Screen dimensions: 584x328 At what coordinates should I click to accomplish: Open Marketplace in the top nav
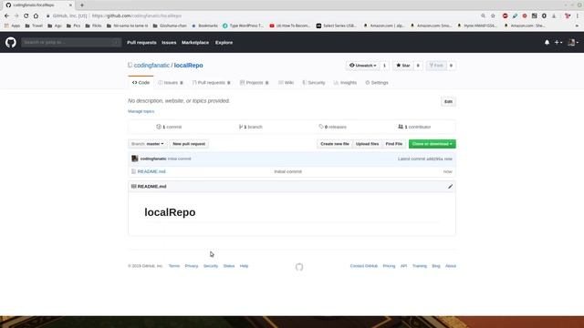[195, 43]
